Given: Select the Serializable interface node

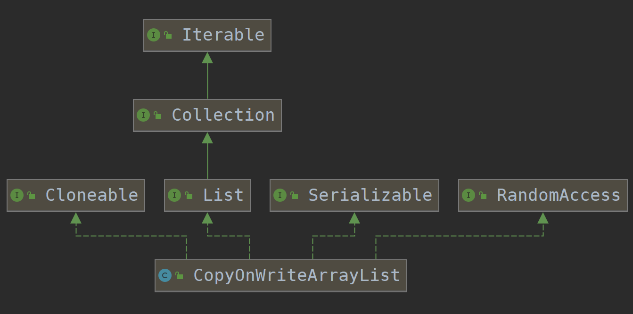Looking at the screenshot, I should coord(354,196).
